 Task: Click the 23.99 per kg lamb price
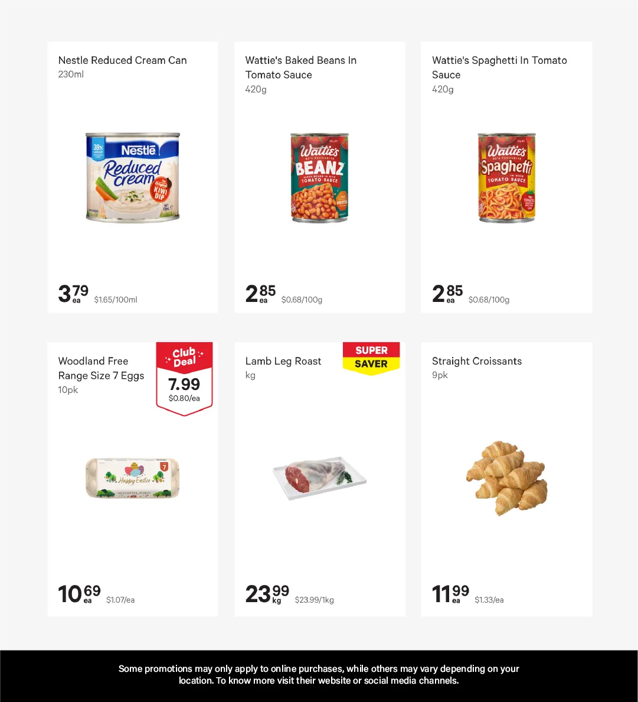click(267, 593)
